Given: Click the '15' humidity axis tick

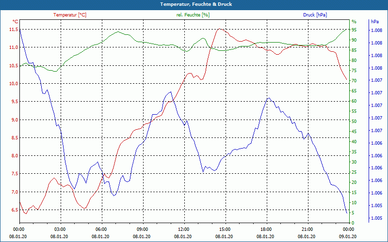Looking at the screenshot, I should pyautogui.click(x=354, y=193).
